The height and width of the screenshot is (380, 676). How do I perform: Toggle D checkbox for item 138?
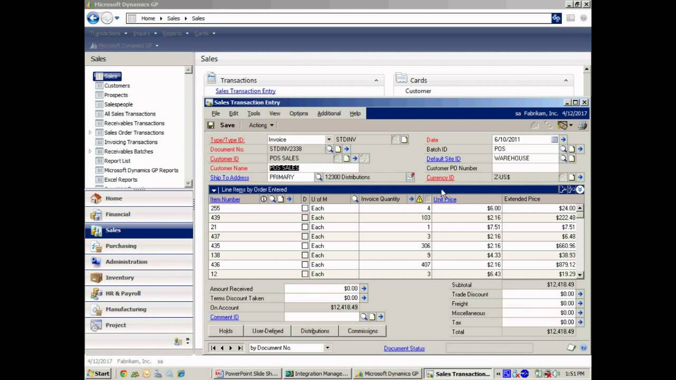[305, 255]
